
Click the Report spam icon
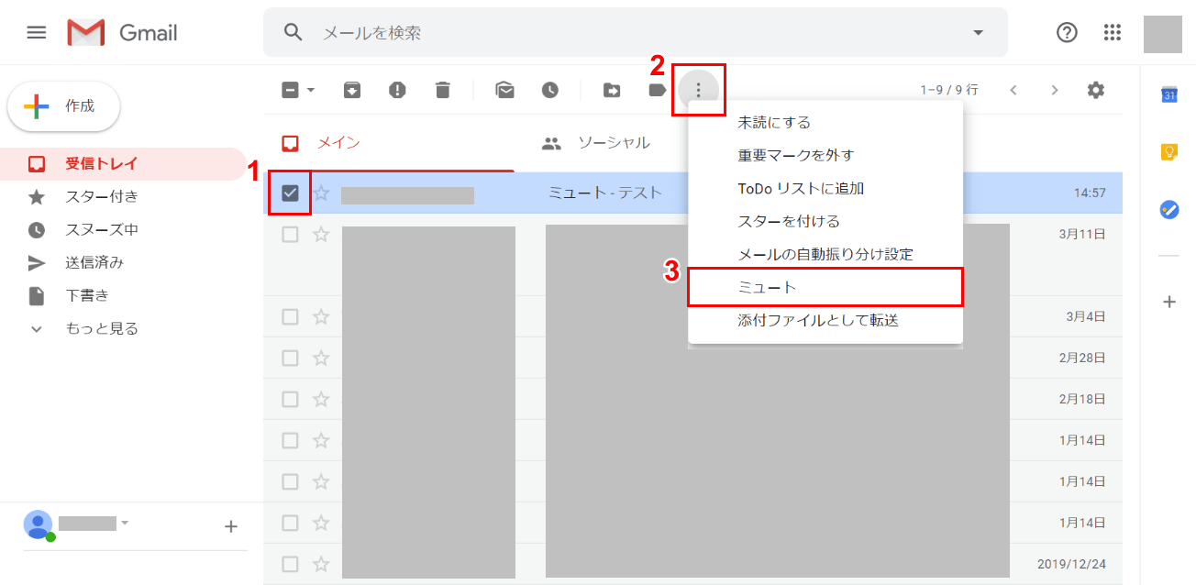coord(397,90)
